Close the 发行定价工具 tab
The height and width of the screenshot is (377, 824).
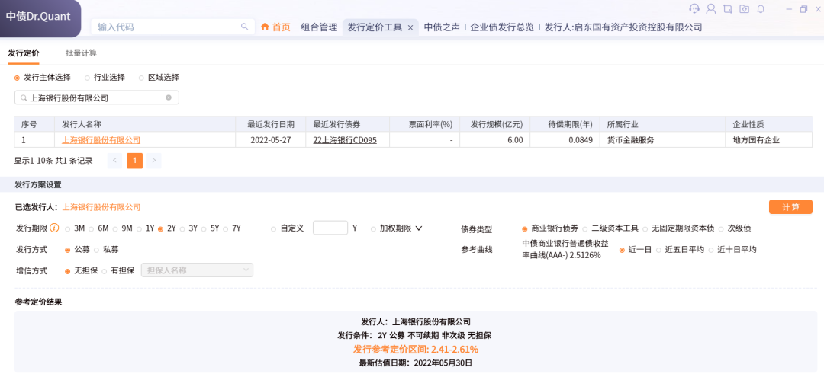[410, 27]
